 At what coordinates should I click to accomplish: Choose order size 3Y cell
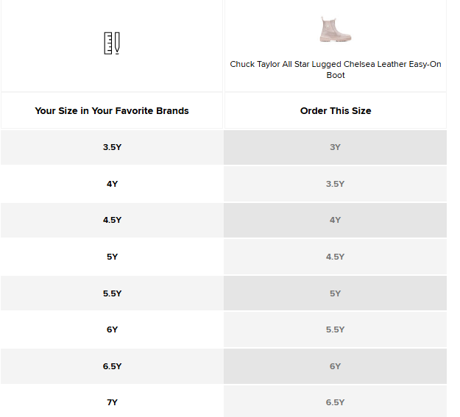[336, 147]
